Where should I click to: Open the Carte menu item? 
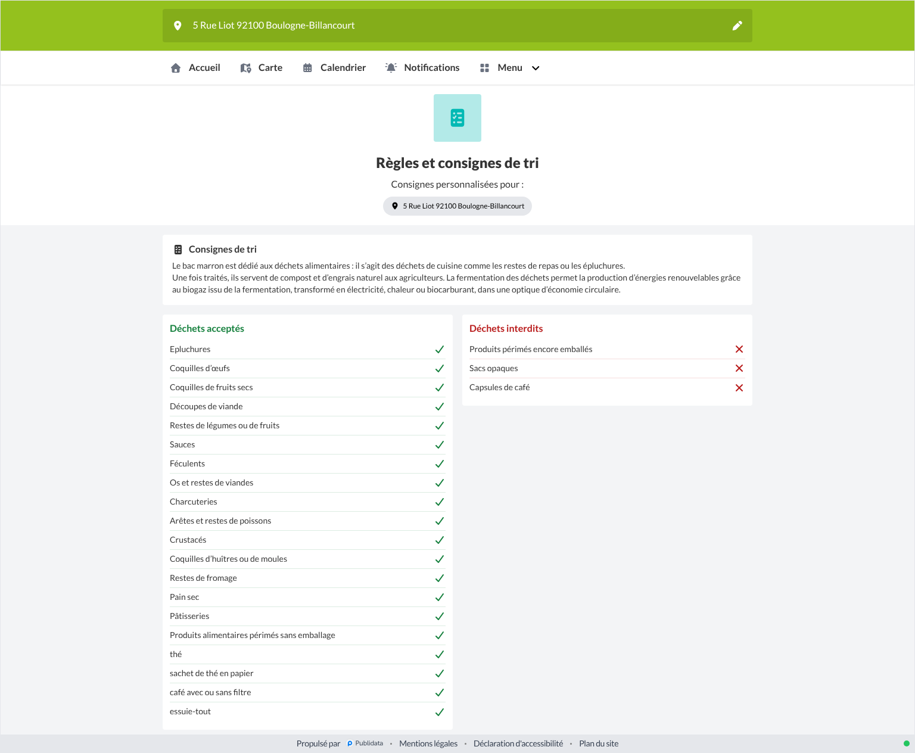tap(262, 68)
